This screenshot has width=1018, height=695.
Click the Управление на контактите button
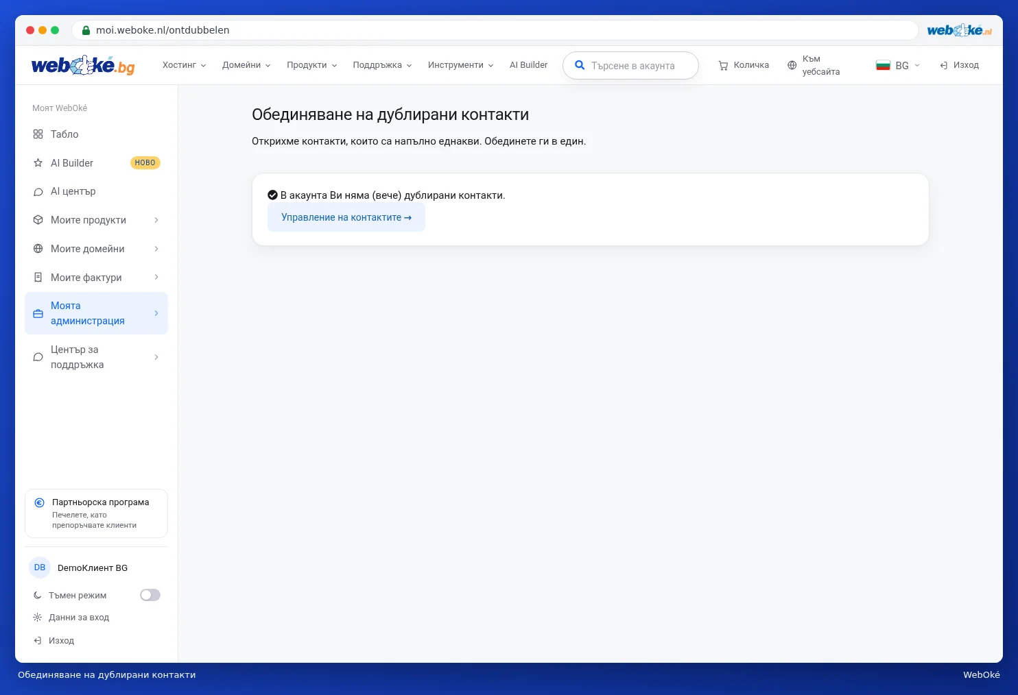pos(346,217)
